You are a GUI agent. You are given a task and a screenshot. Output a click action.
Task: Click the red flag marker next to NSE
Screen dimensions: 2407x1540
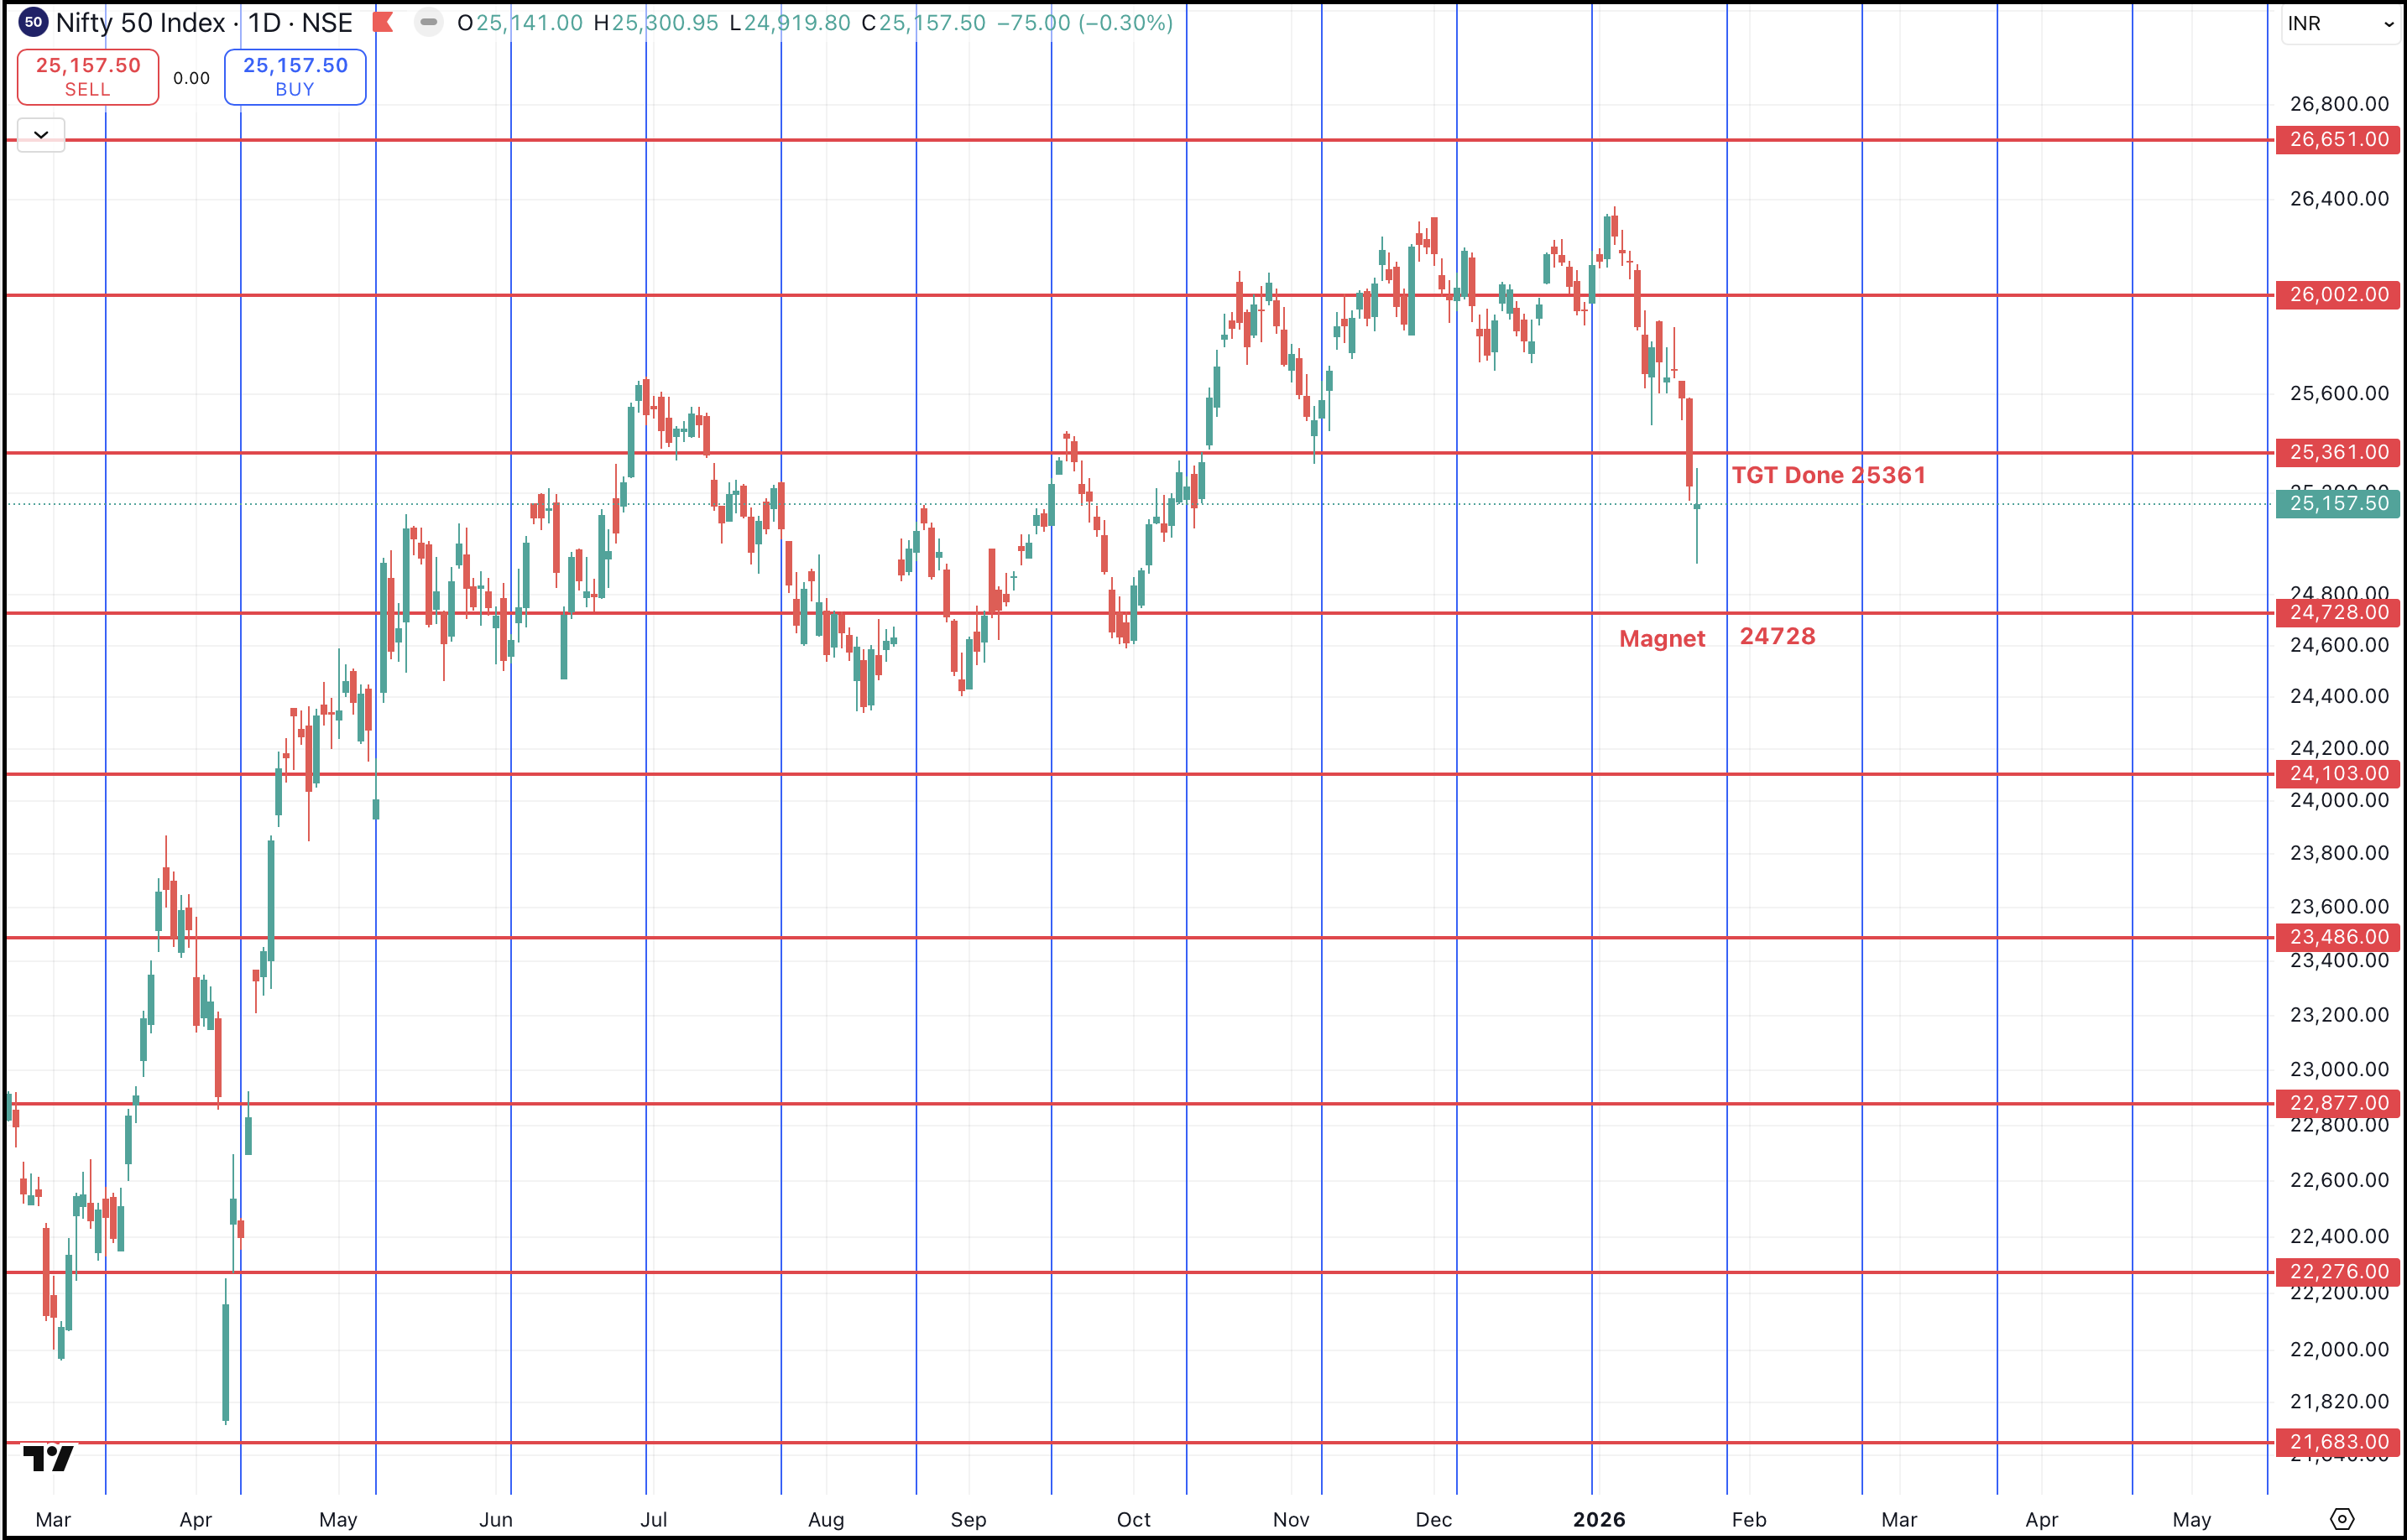384,22
